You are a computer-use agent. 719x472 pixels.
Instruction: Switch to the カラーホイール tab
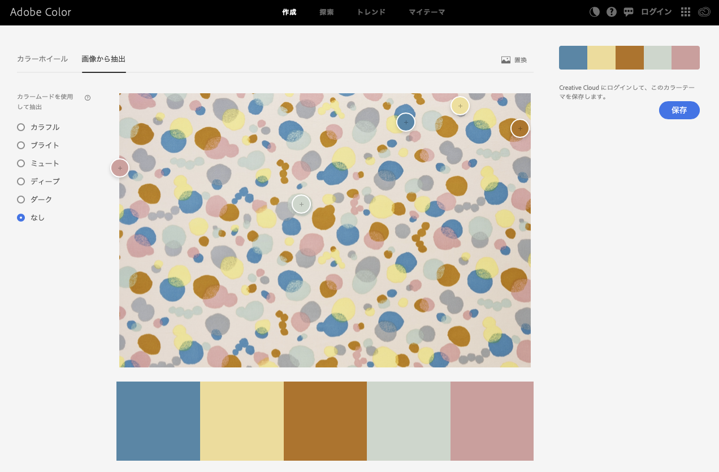42,59
